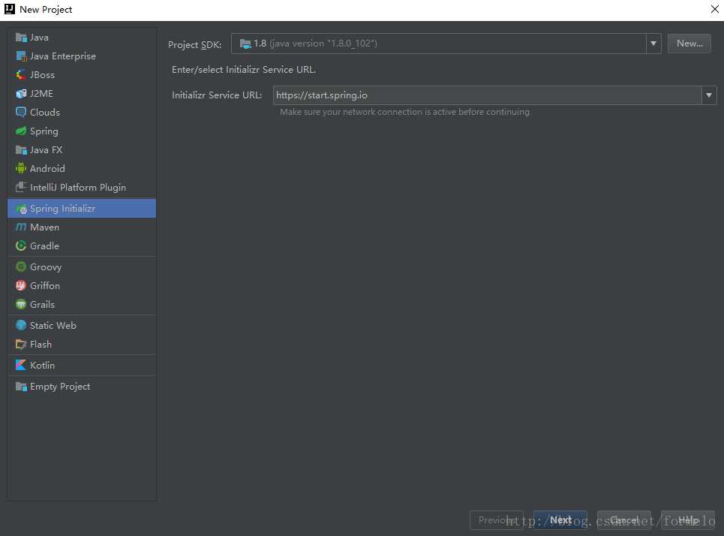This screenshot has width=724, height=536.
Task: Select Java Enterprise project type label
Action: [x=63, y=56]
